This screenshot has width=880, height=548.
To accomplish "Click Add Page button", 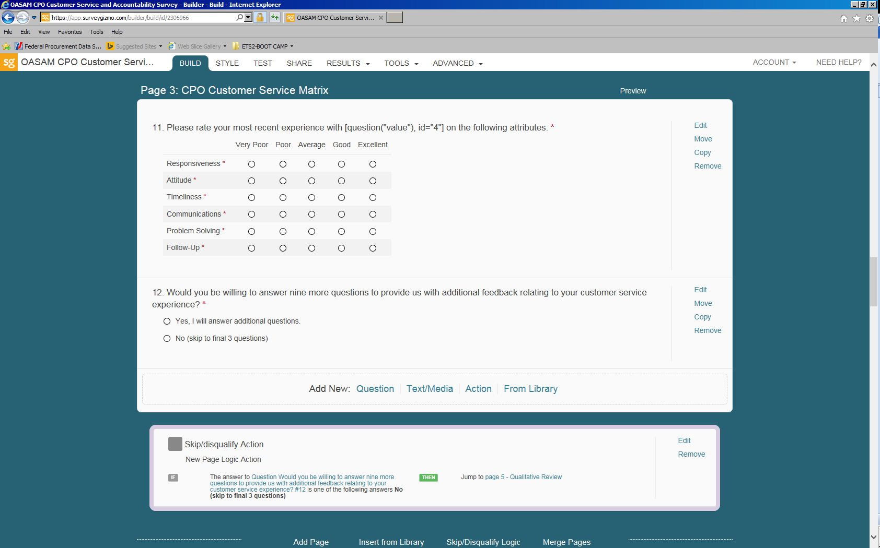I will click(x=311, y=542).
